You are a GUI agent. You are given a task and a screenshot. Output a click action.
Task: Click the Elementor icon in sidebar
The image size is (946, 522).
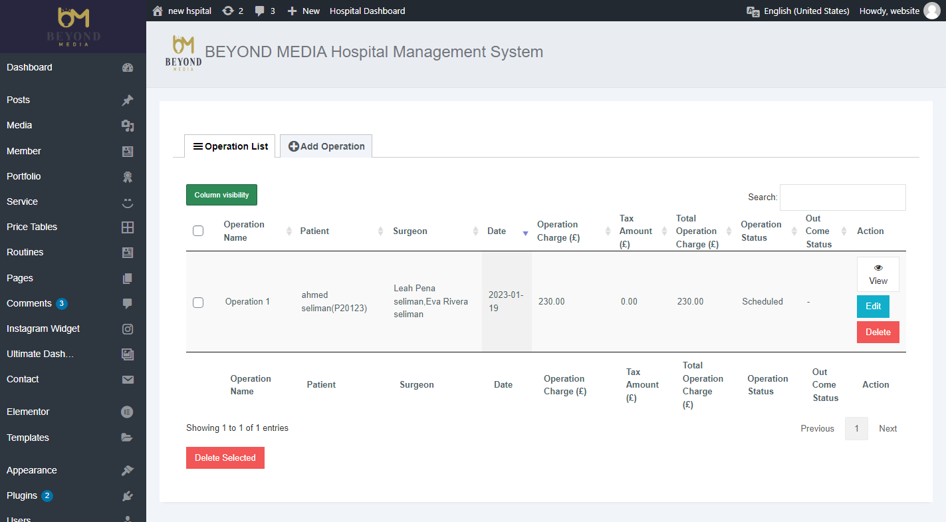click(x=128, y=412)
